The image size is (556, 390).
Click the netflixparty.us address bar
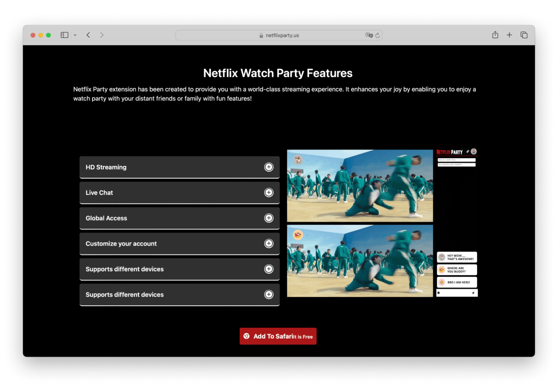(279, 35)
